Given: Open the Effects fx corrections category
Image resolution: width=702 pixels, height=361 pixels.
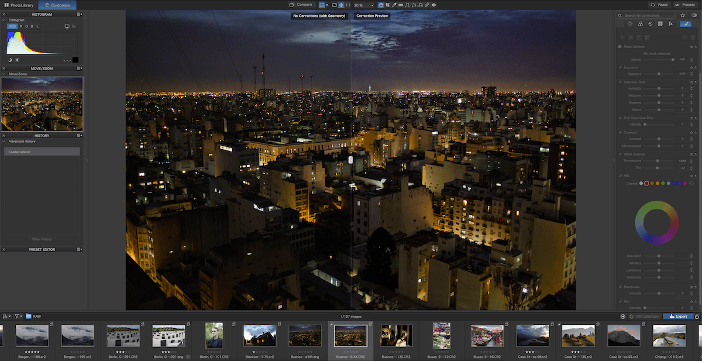Looking at the screenshot, I should coord(671,23).
